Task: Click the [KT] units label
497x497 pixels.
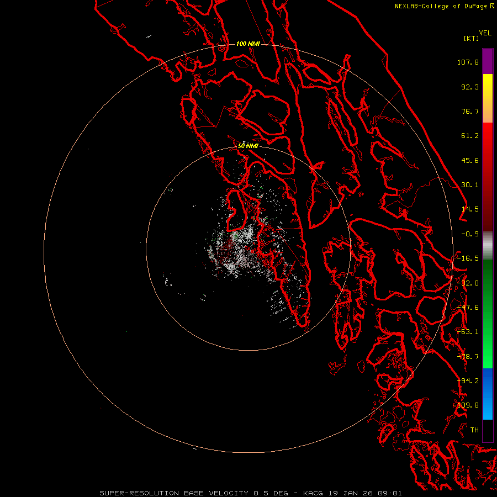Action: [x=471, y=38]
